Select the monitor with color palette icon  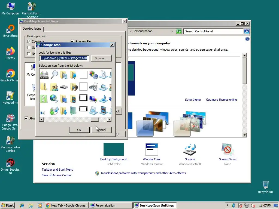93,99
